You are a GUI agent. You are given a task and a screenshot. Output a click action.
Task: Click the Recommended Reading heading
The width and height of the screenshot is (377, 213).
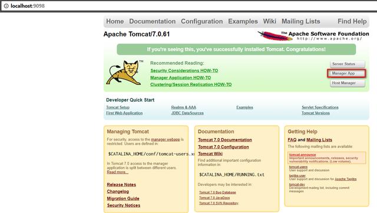(177, 63)
